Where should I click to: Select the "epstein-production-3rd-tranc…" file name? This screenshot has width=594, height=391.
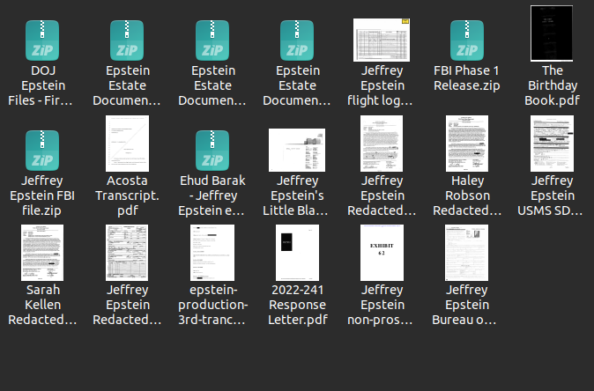tap(212, 305)
